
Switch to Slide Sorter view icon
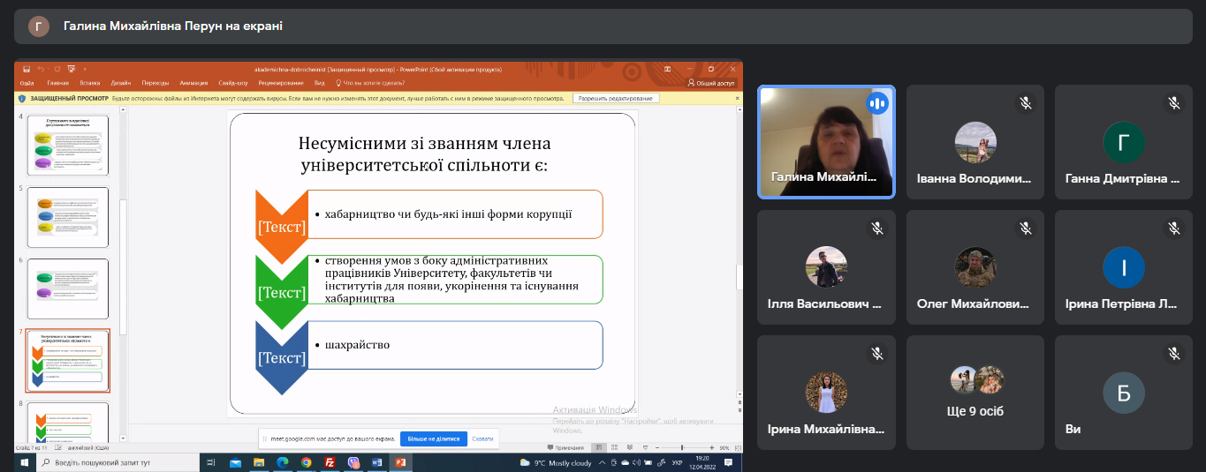pos(614,448)
